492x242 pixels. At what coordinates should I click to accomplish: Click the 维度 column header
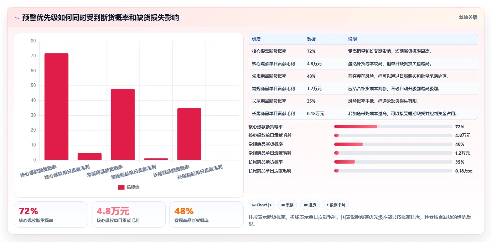coord(256,39)
